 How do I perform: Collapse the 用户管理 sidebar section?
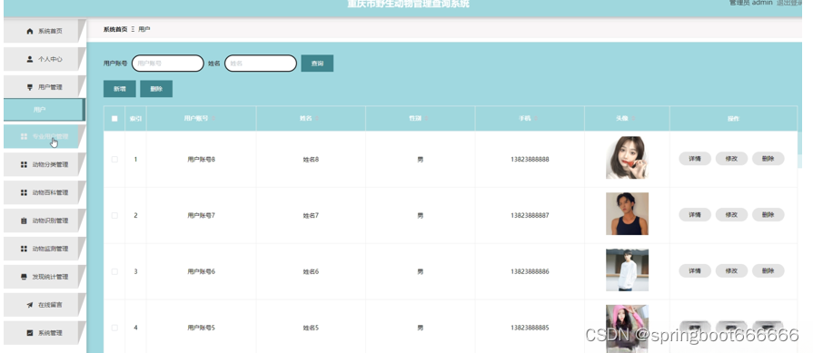(x=45, y=87)
